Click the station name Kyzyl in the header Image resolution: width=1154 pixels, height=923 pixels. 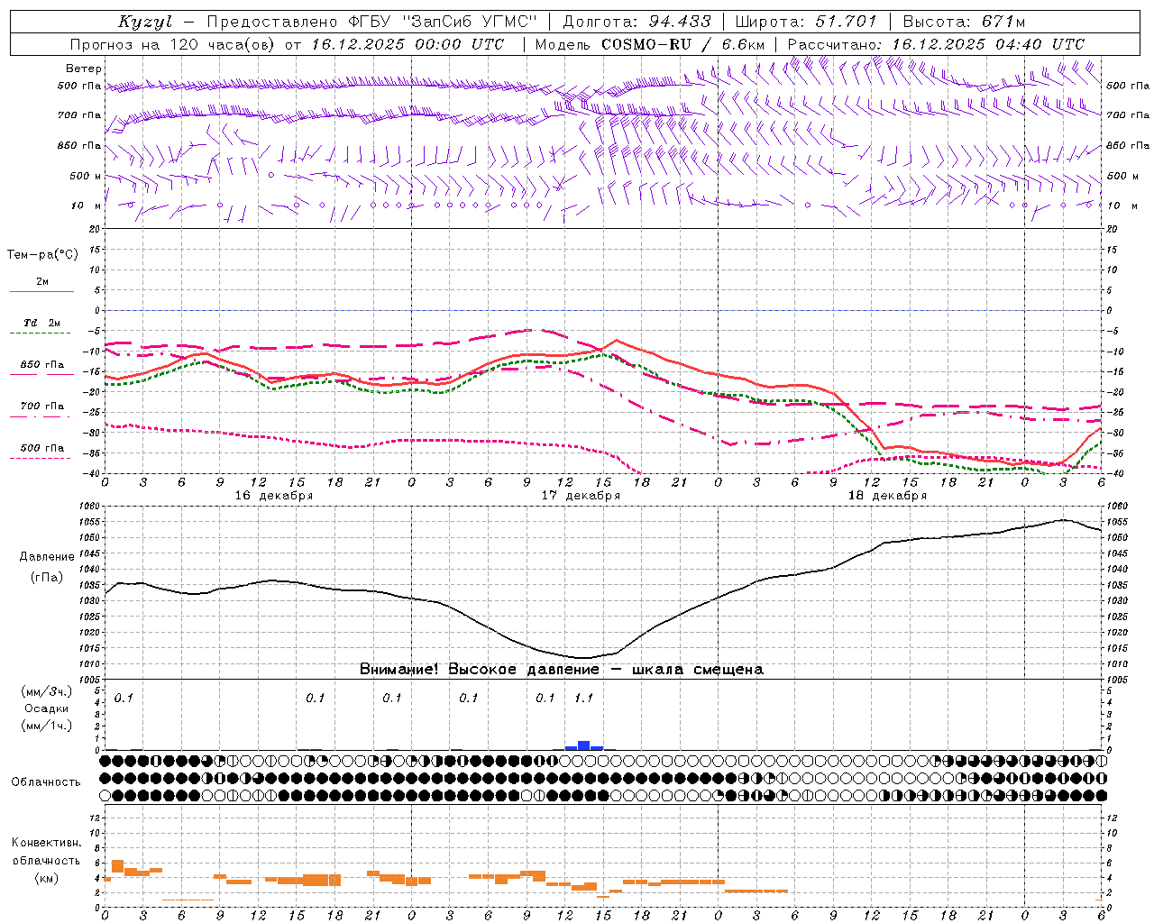144,22
